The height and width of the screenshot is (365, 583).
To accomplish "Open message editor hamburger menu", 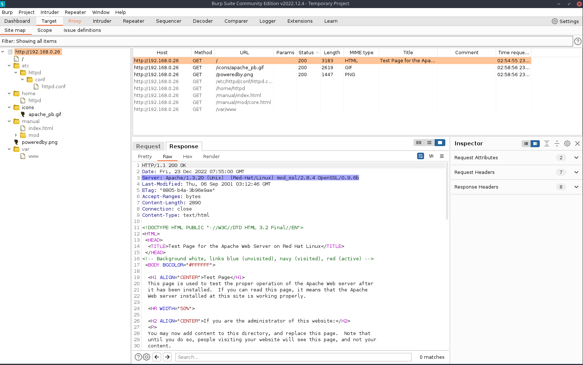I will 442,156.
